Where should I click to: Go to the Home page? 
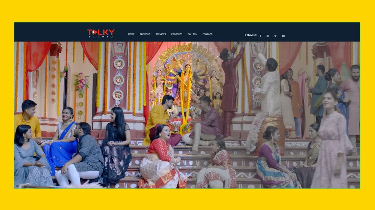[x=131, y=34]
